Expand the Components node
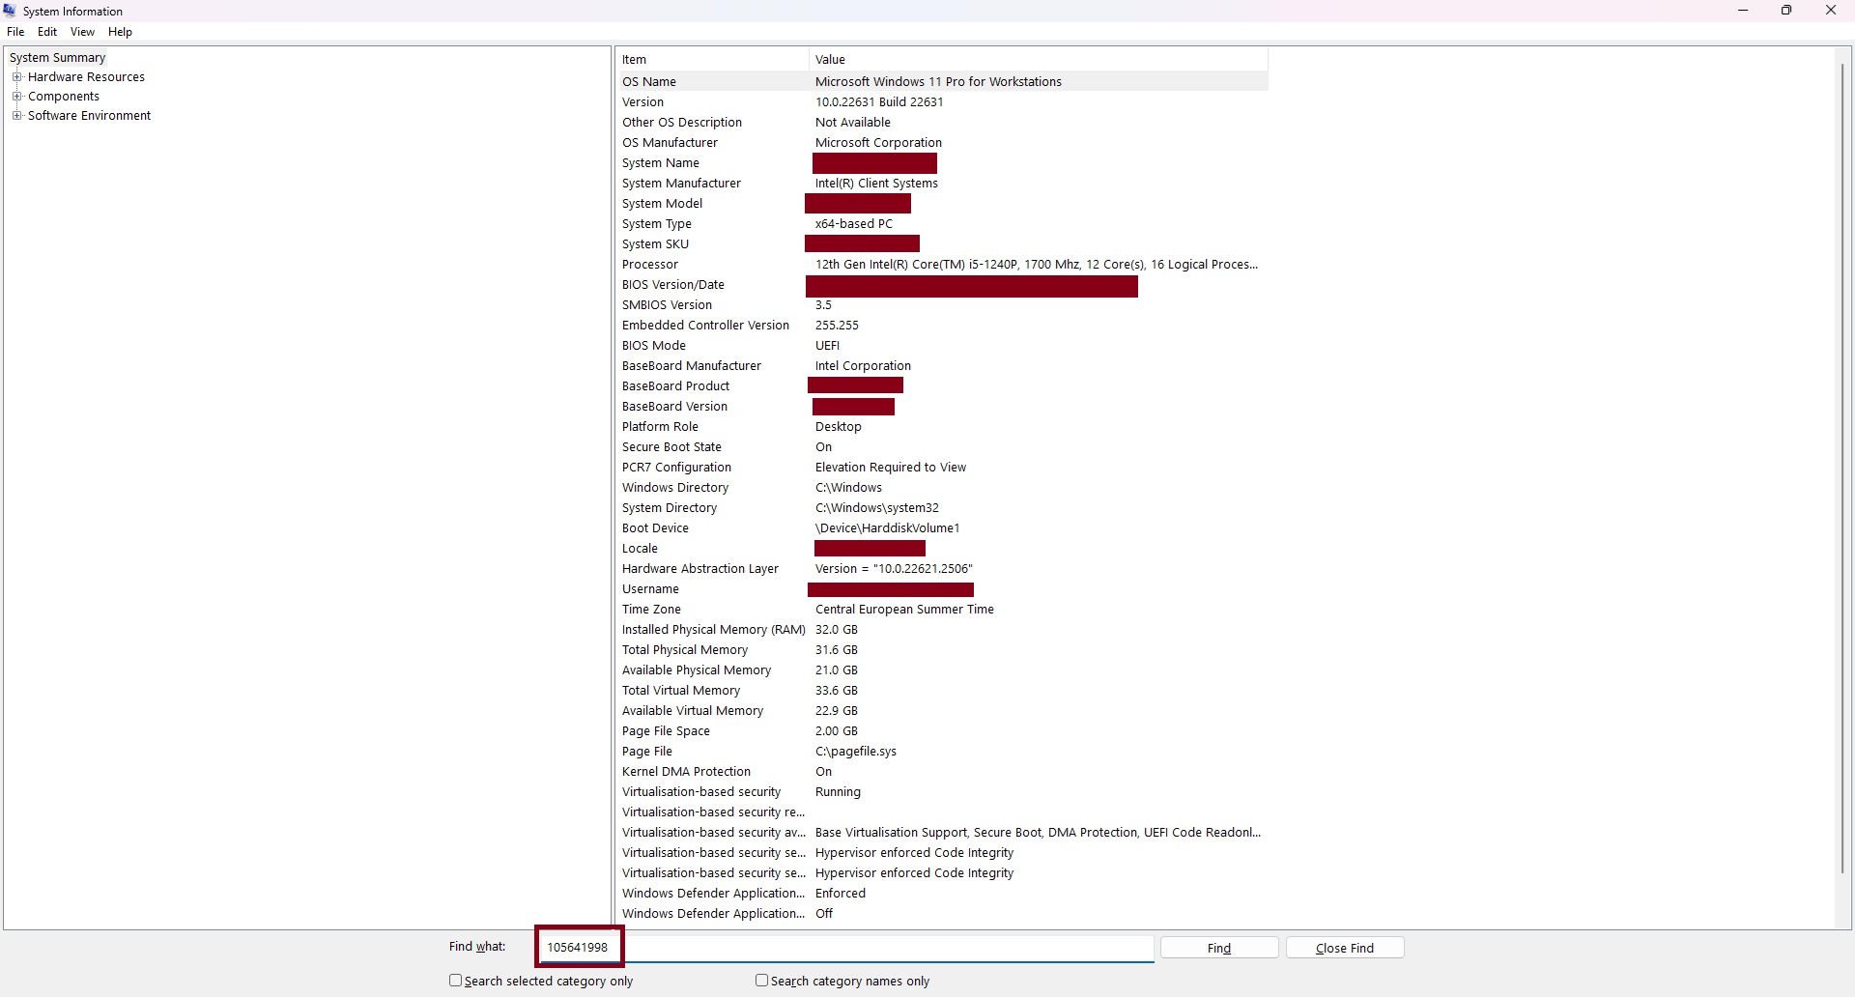Viewport: 1855px width, 997px height. [x=16, y=96]
